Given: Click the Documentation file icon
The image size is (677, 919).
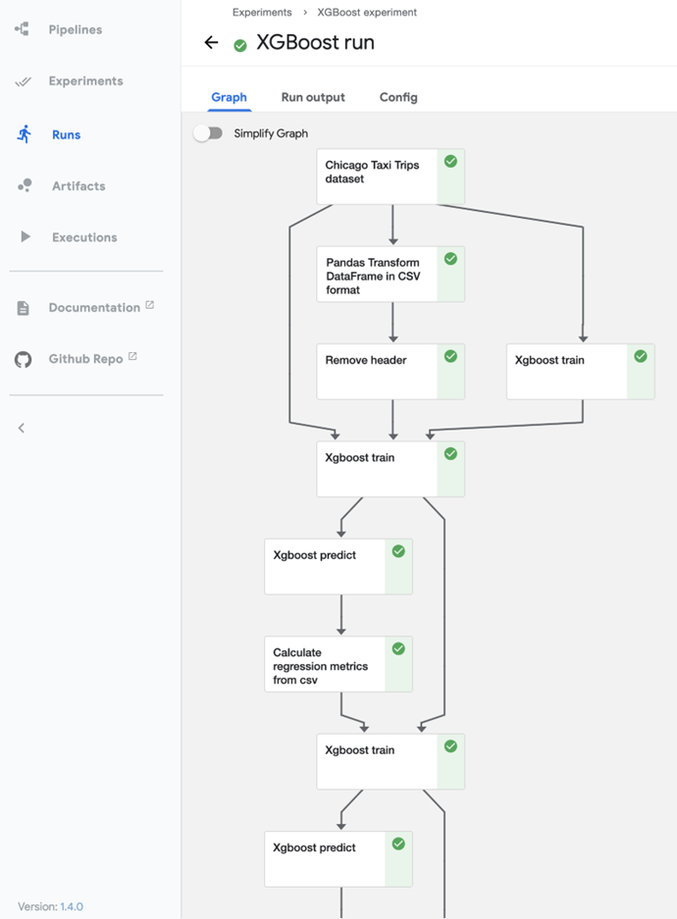Looking at the screenshot, I should coord(24,308).
